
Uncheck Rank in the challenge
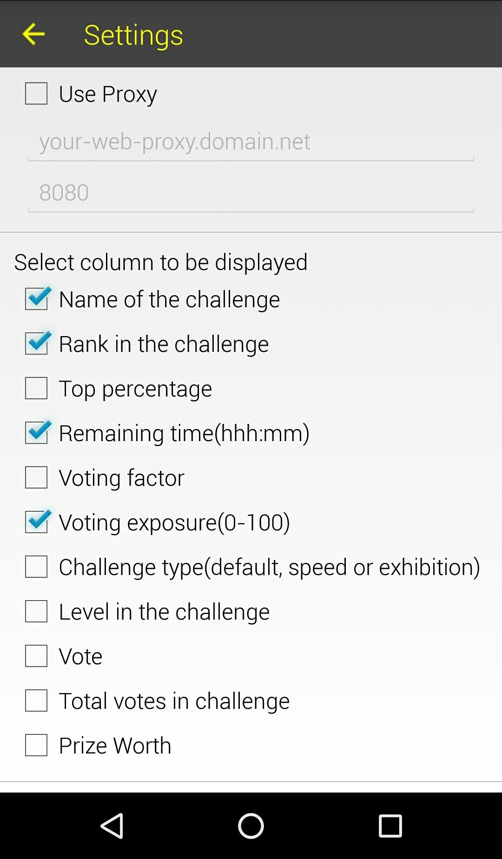click(36, 344)
